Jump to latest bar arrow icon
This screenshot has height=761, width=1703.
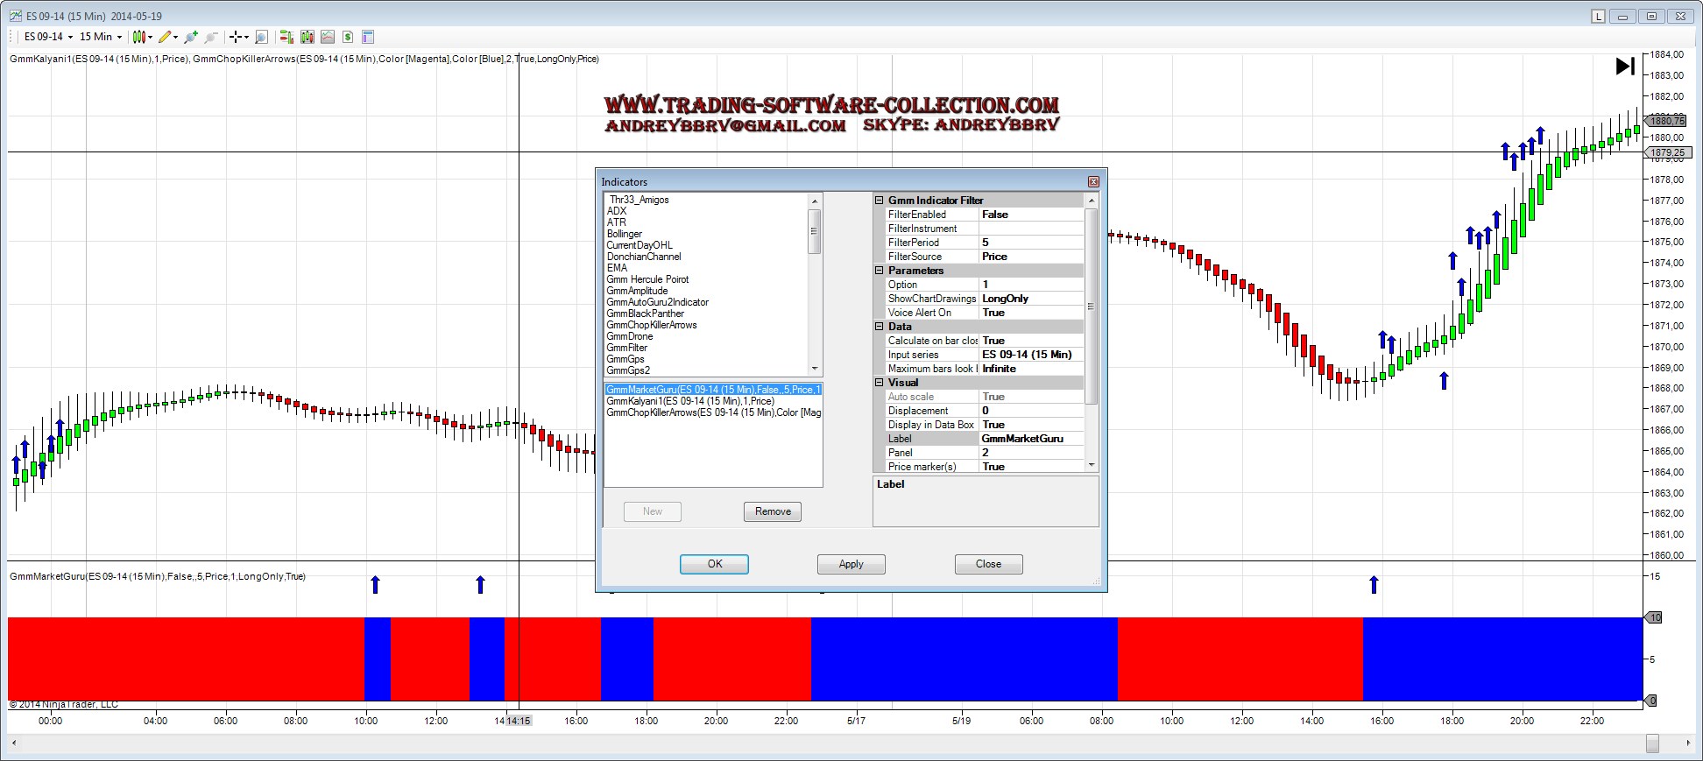coord(1625,67)
